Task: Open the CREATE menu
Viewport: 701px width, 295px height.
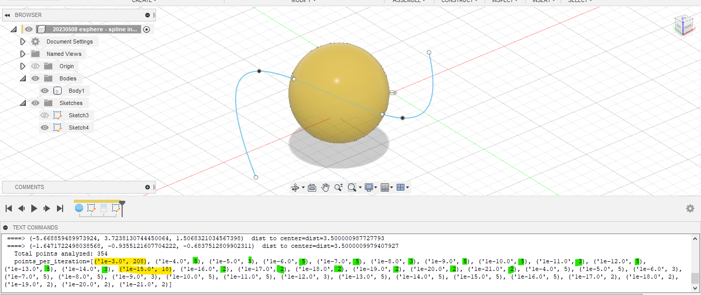Action: point(144,1)
